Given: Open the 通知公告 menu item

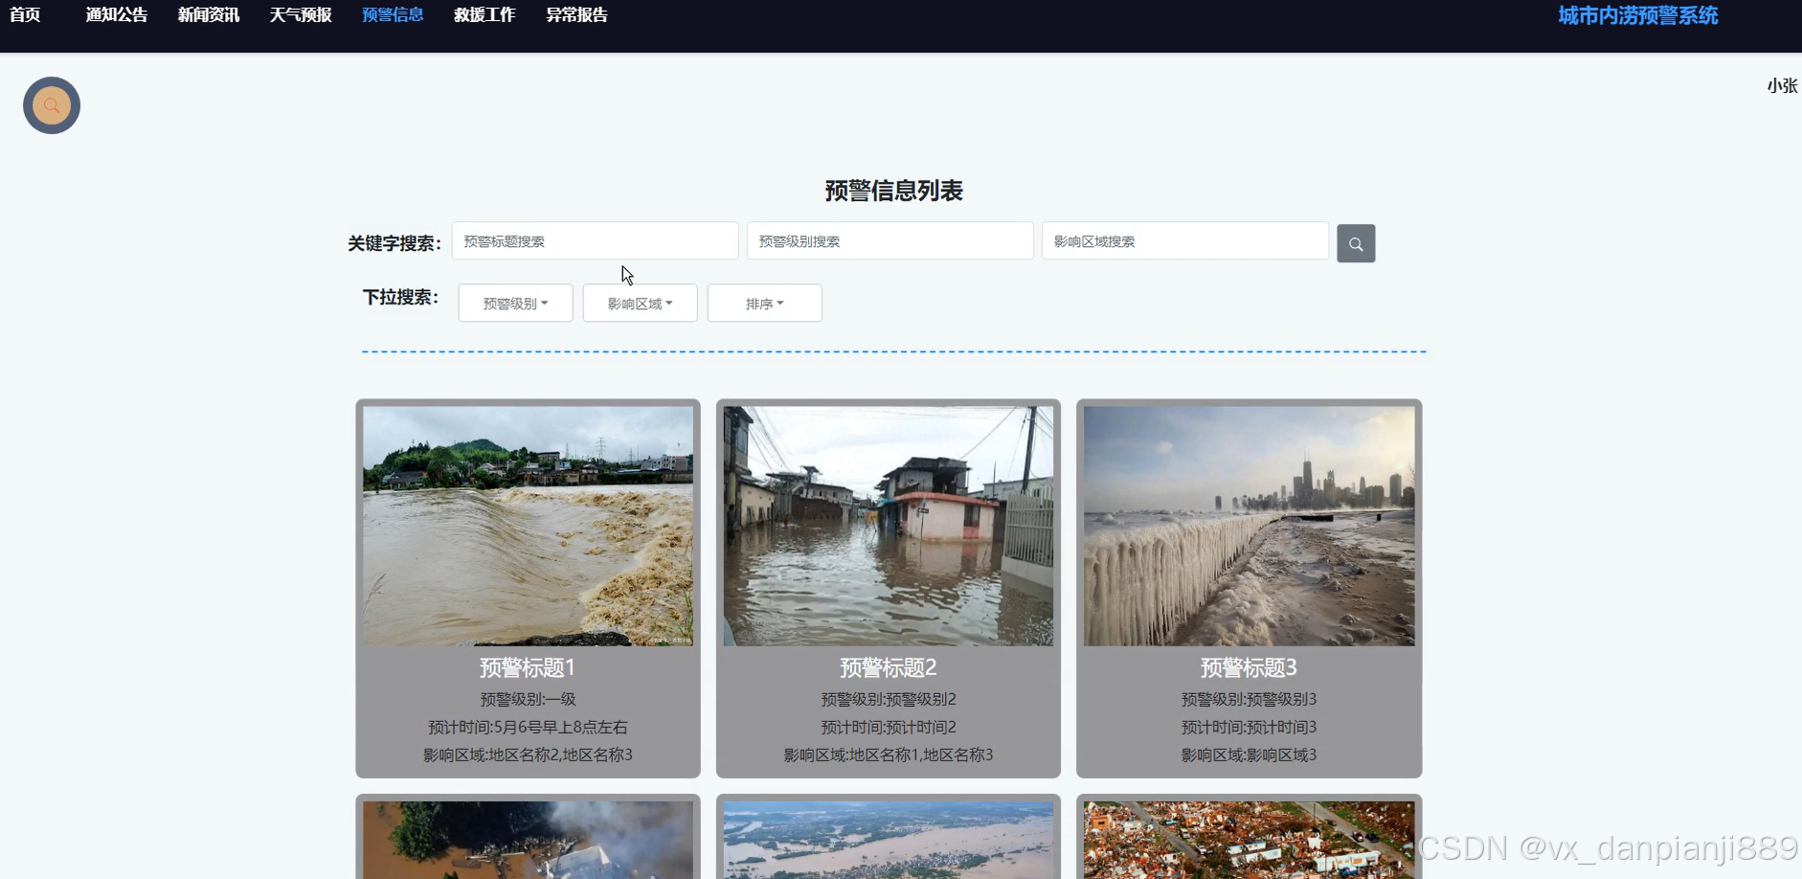Looking at the screenshot, I should 116,15.
